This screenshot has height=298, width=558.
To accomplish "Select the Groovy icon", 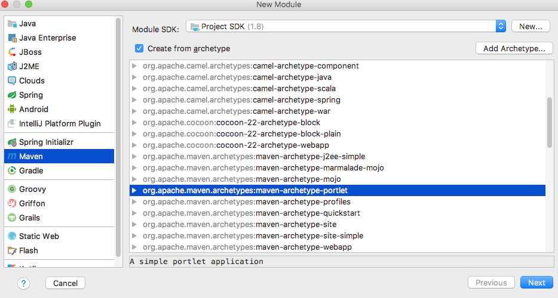I will (12, 189).
